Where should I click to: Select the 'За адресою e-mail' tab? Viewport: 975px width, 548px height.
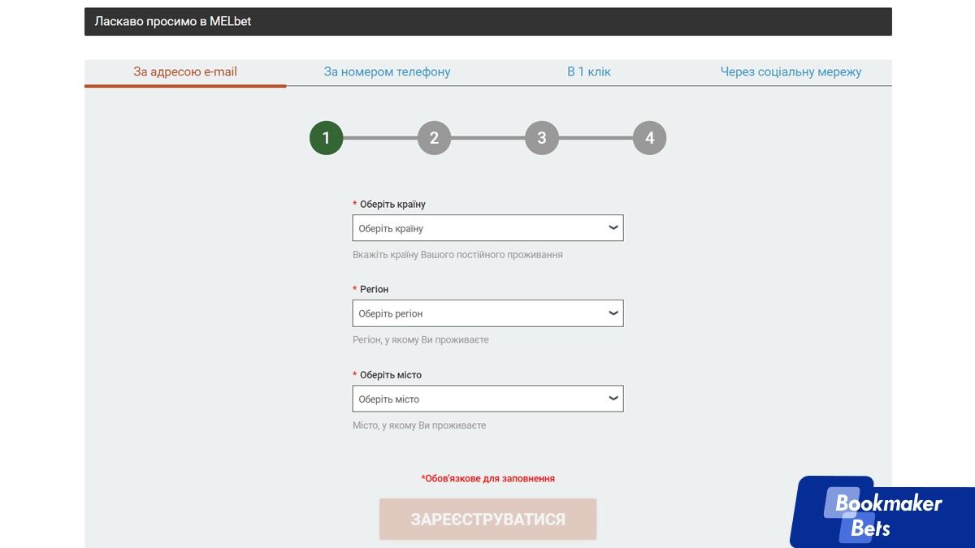click(185, 71)
